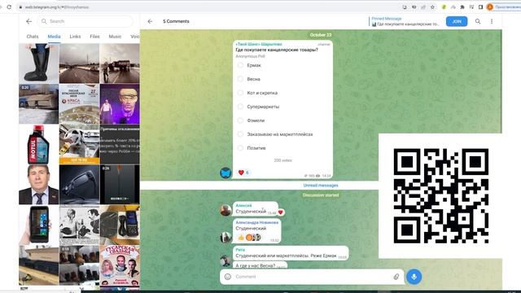Open the black boot media thumbnail

click(x=39, y=63)
